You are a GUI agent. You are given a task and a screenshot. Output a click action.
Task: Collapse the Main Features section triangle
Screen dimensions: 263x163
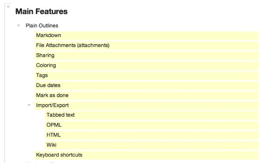(8, 7)
